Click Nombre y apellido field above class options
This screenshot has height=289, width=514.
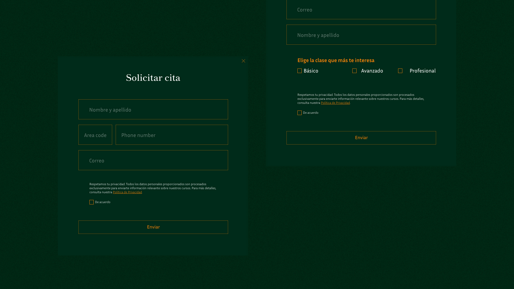[x=361, y=35]
